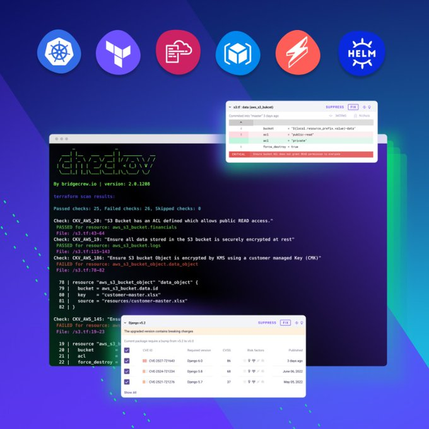
Task: Click the CVSS column header
Action: [226, 350]
